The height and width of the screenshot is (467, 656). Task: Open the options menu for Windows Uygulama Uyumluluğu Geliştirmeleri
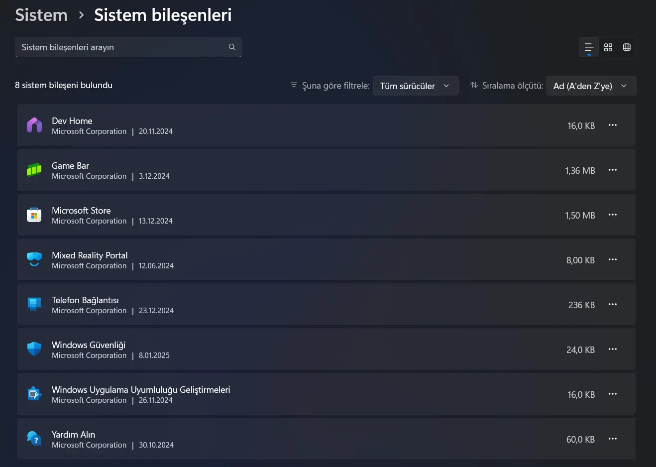point(613,394)
